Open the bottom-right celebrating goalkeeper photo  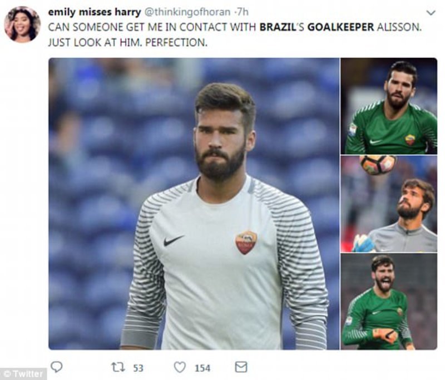coord(389,302)
